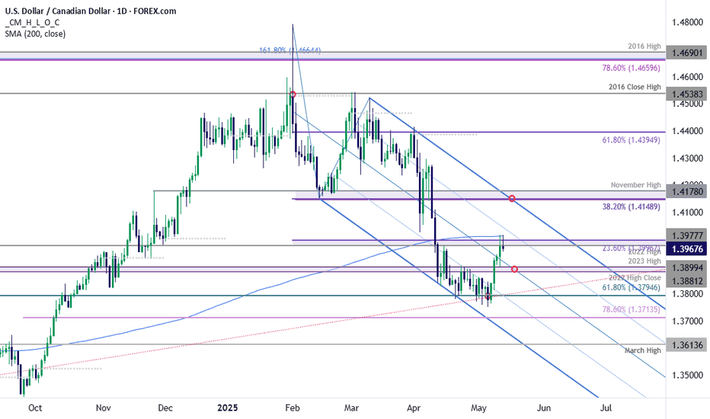Click the Oct label on time axis
The width and height of the screenshot is (710, 419).
tap(35, 408)
